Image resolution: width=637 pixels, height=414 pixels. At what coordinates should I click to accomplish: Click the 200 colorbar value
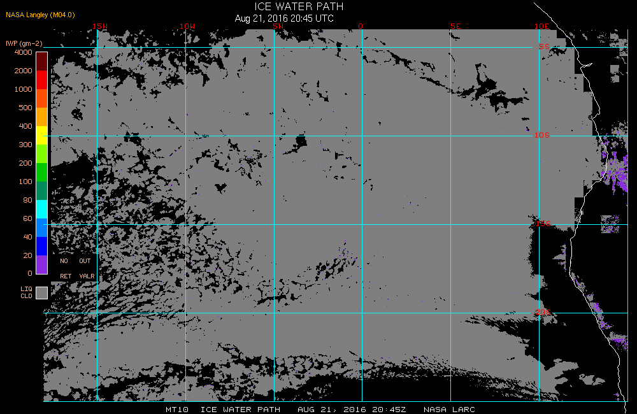point(25,163)
